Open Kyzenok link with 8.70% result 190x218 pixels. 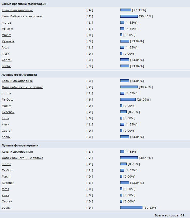tap(8, 112)
